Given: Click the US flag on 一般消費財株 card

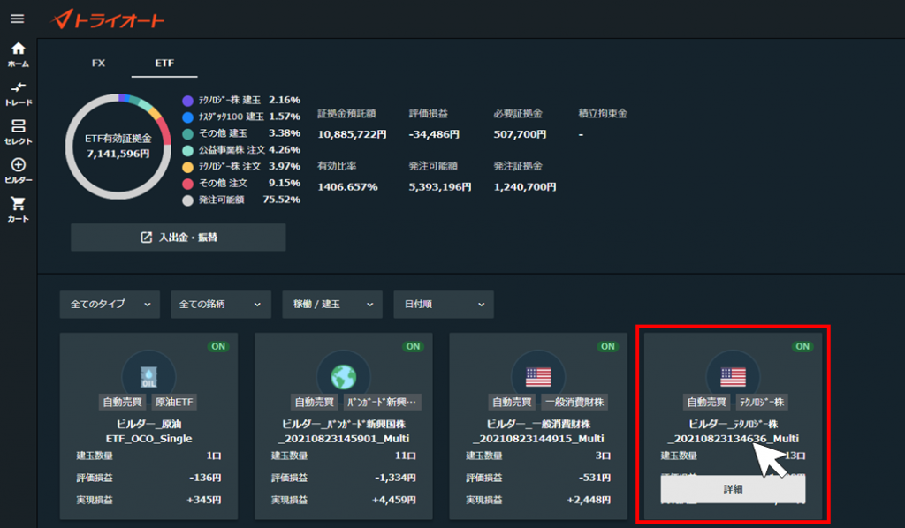Looking at the screenshot, I should click(x=538, y=377).
